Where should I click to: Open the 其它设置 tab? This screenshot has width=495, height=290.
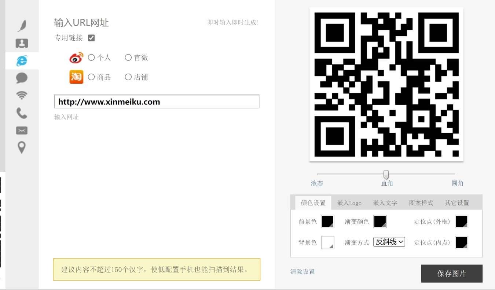click(457, 202)
